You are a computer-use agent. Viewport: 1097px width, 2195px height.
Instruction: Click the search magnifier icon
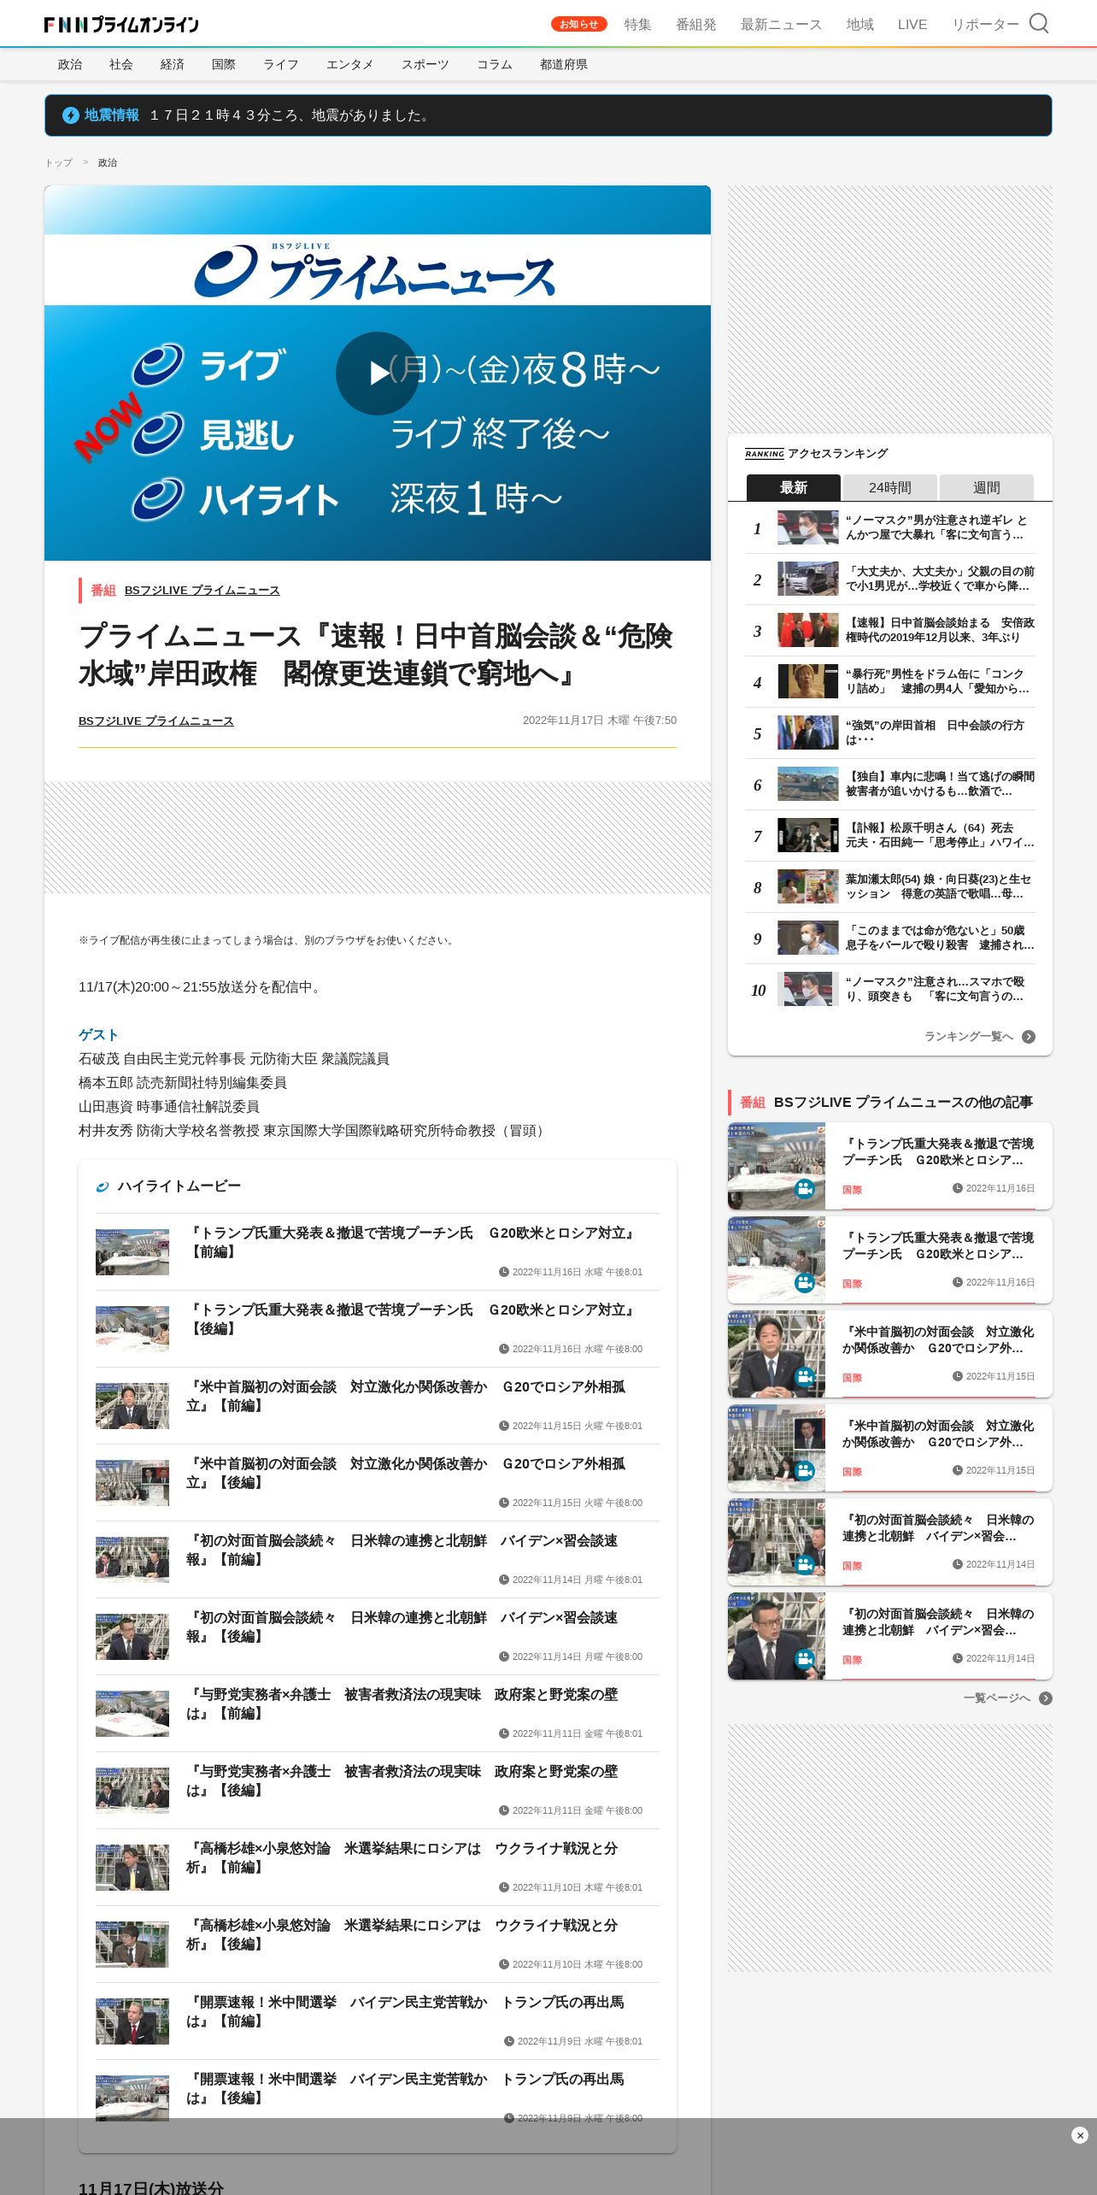coord(1038,23)
